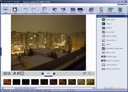Start Prezentace slideshow
Screen dimensions: 128x92
tap(73, 9)
